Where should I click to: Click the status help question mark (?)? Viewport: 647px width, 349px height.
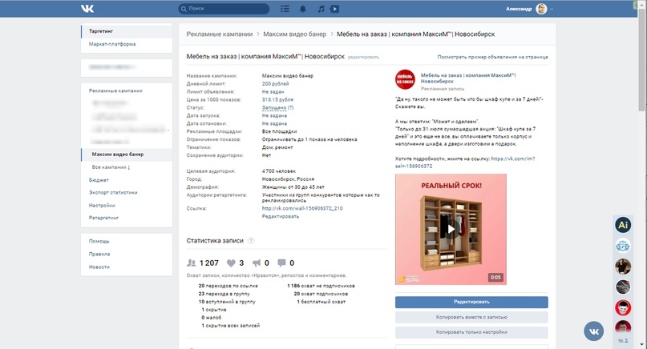point(291,107)
